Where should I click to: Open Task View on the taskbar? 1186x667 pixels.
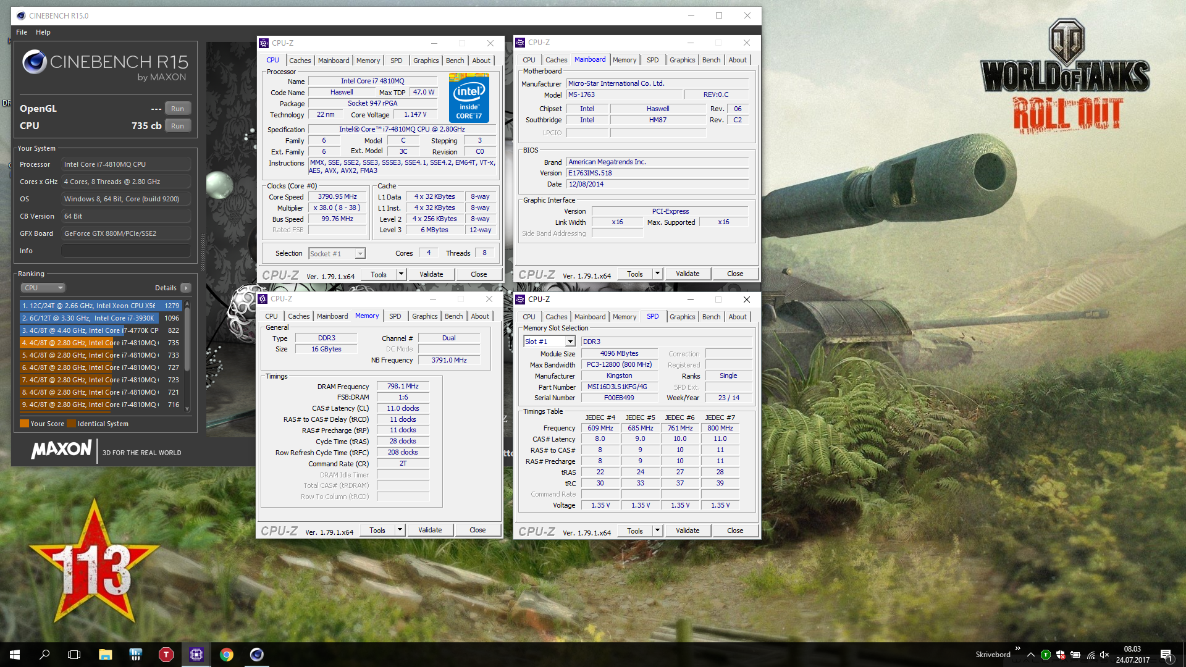(x=74, y=655)
